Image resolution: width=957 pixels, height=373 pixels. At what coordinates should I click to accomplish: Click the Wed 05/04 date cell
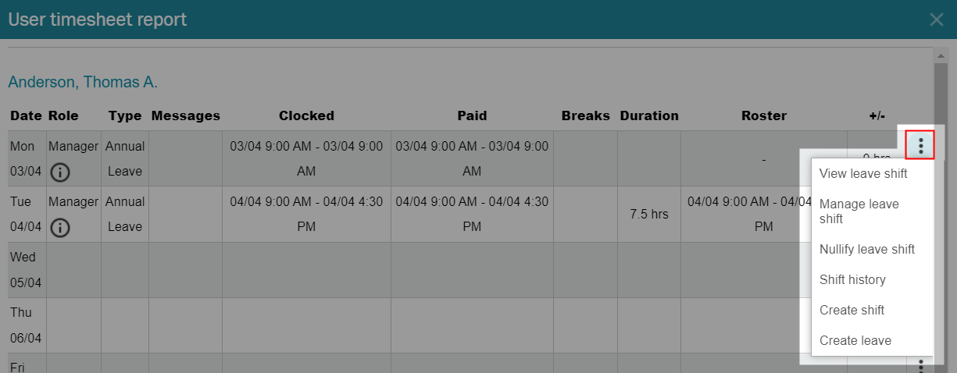tap(27, 270)
